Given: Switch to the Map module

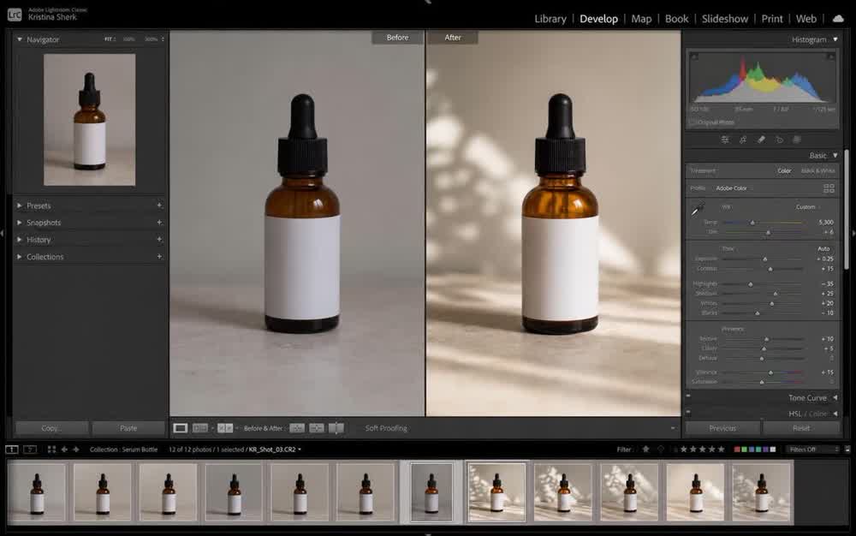Looking at the screenshot, I should [641, 19].
